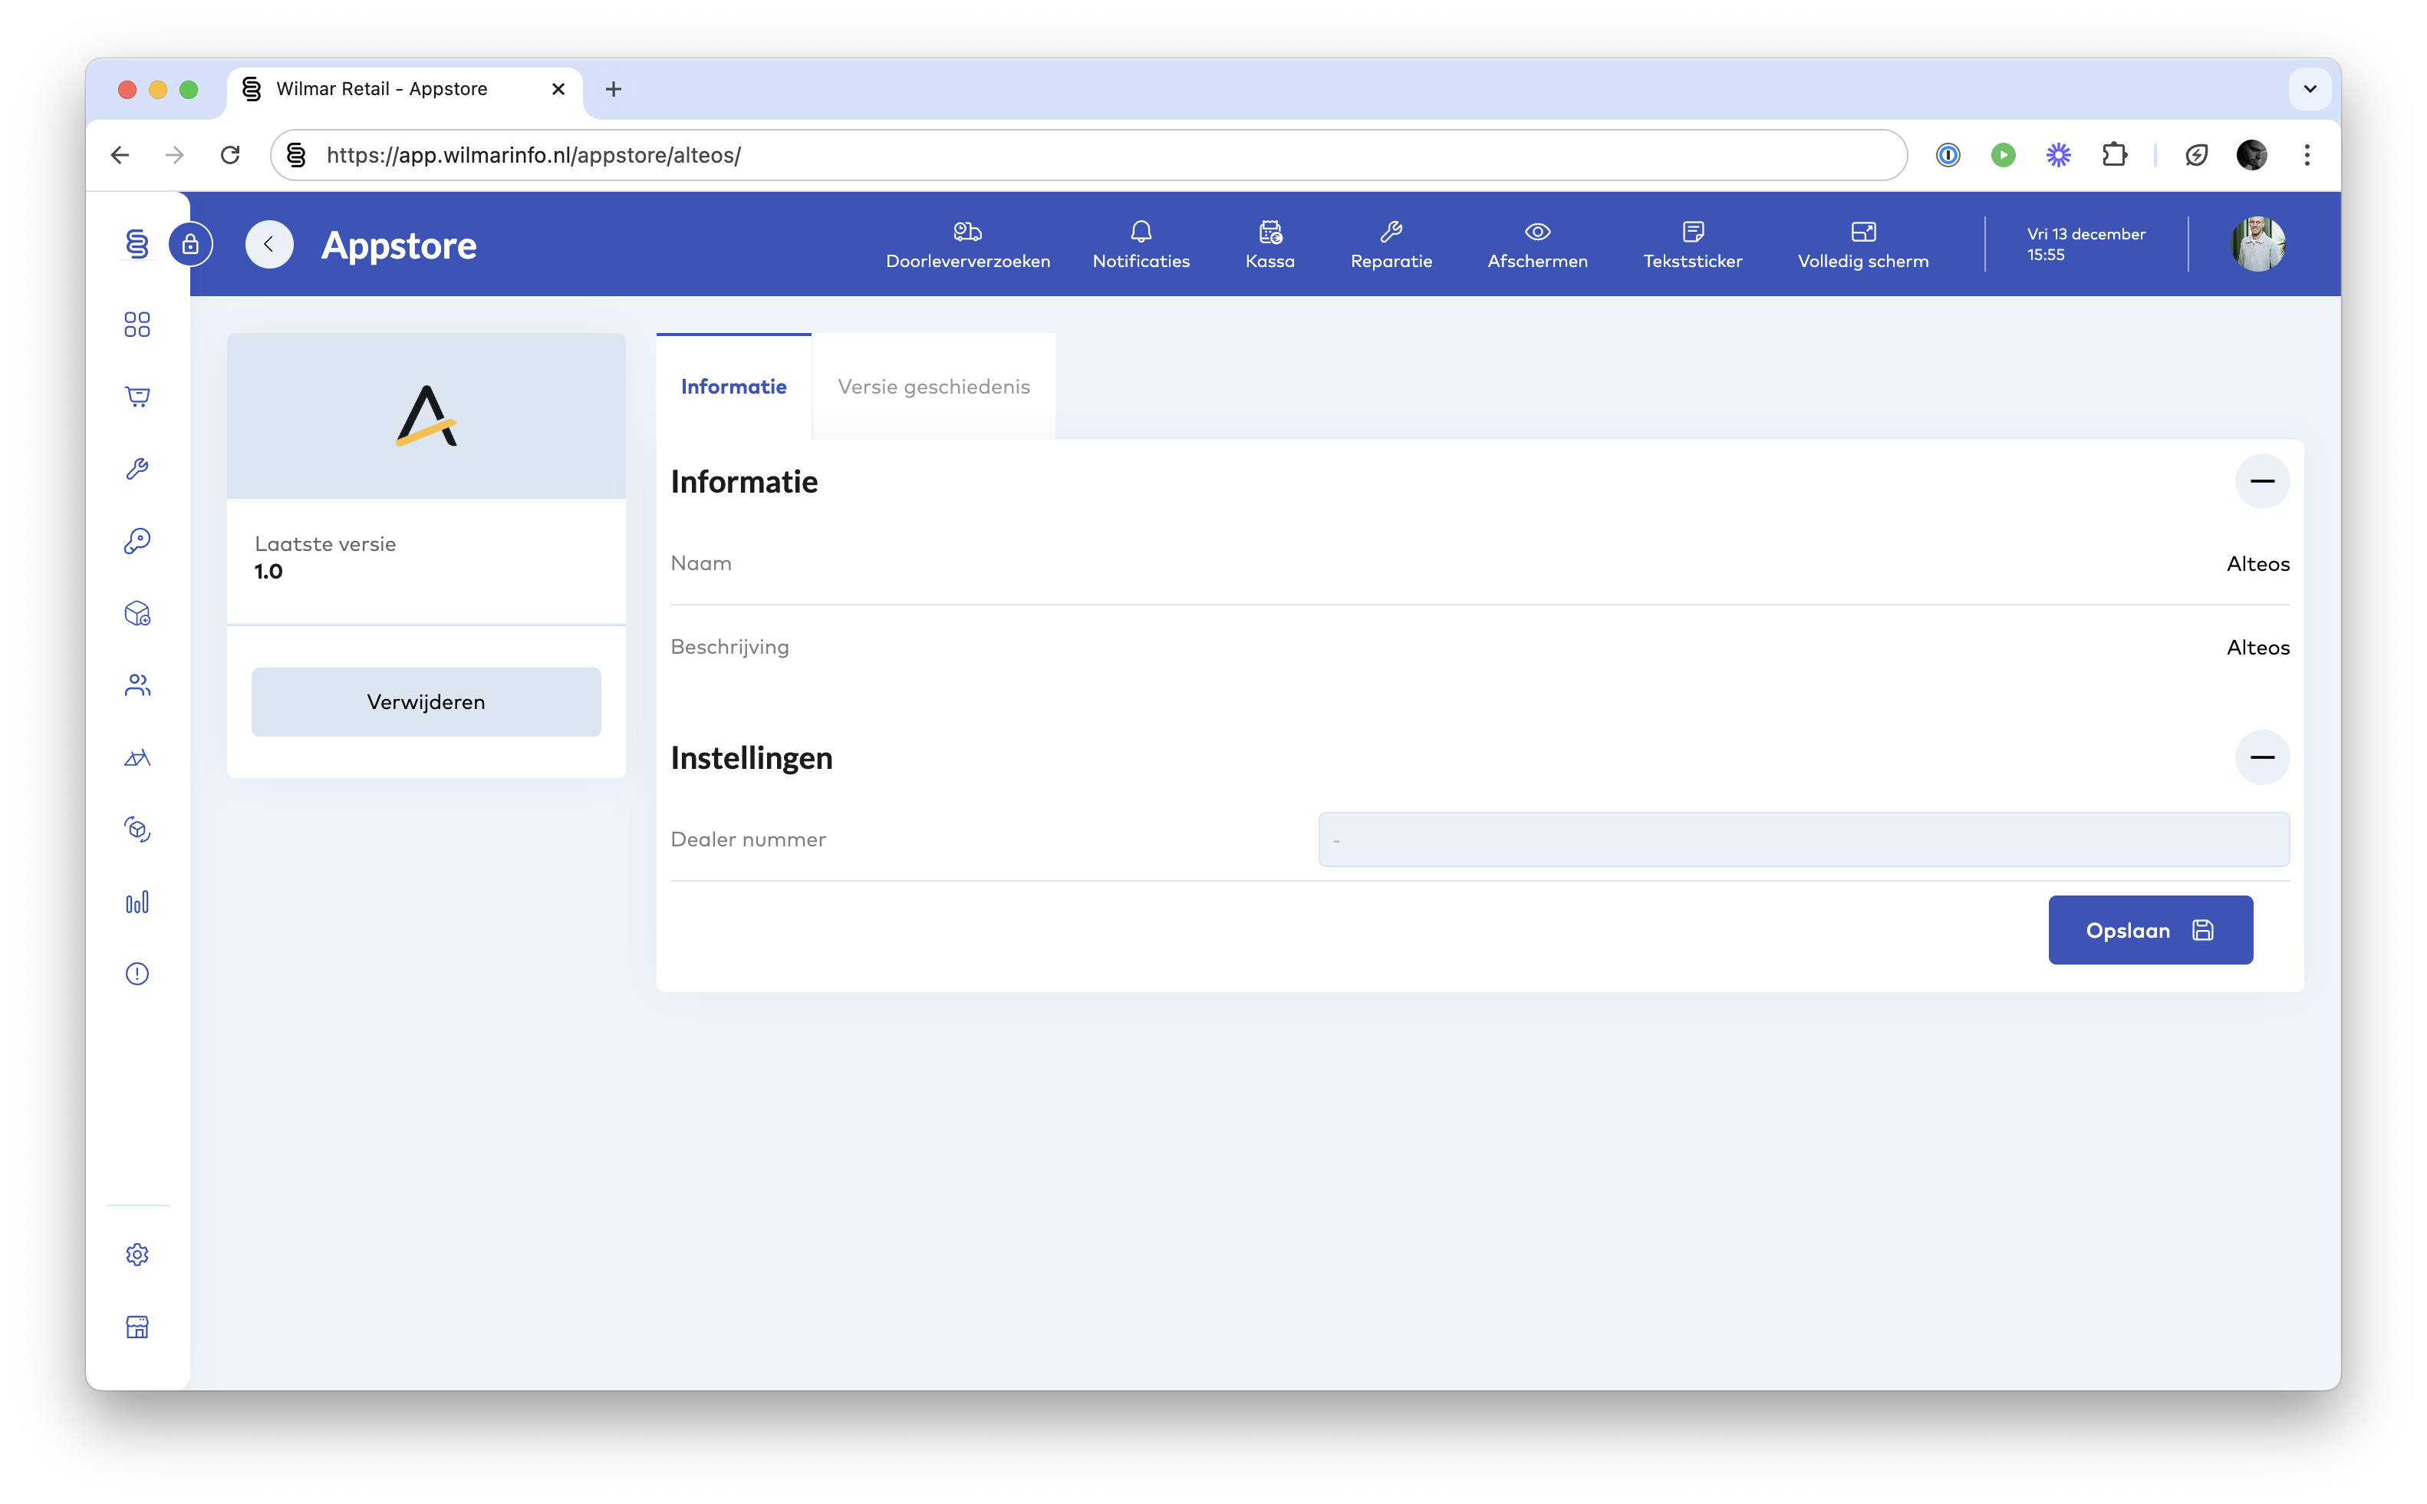The height and width of the screenshot is (1504, 2427).
Task: Open the store icon at sidebar bottom
Action: pos(137,1327)
